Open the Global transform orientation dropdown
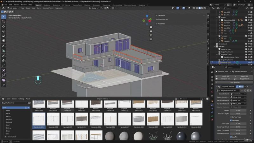The height and width of the screenshot is (143, 254). pos(94,8)
